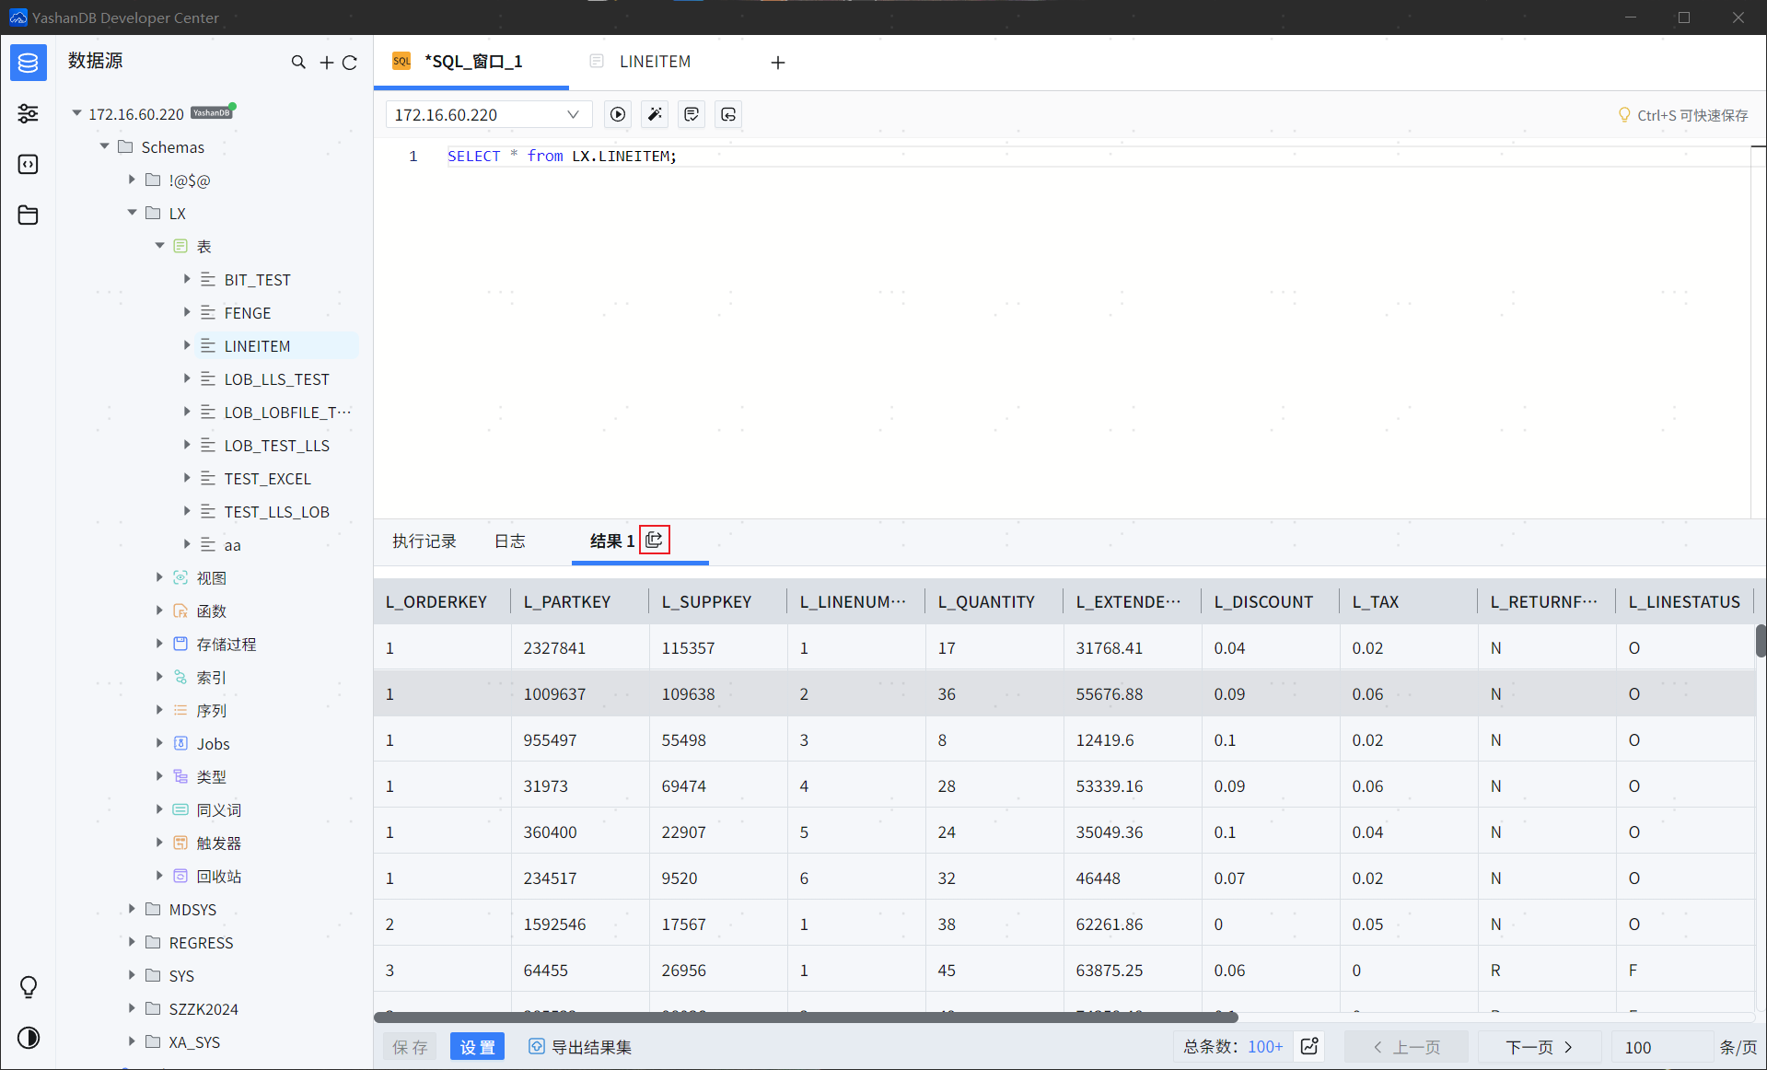Image resolution: width=1767 pixels, height=1070 pixels.
Task: Click the total count edit icon
Action: [1309, 1046]
